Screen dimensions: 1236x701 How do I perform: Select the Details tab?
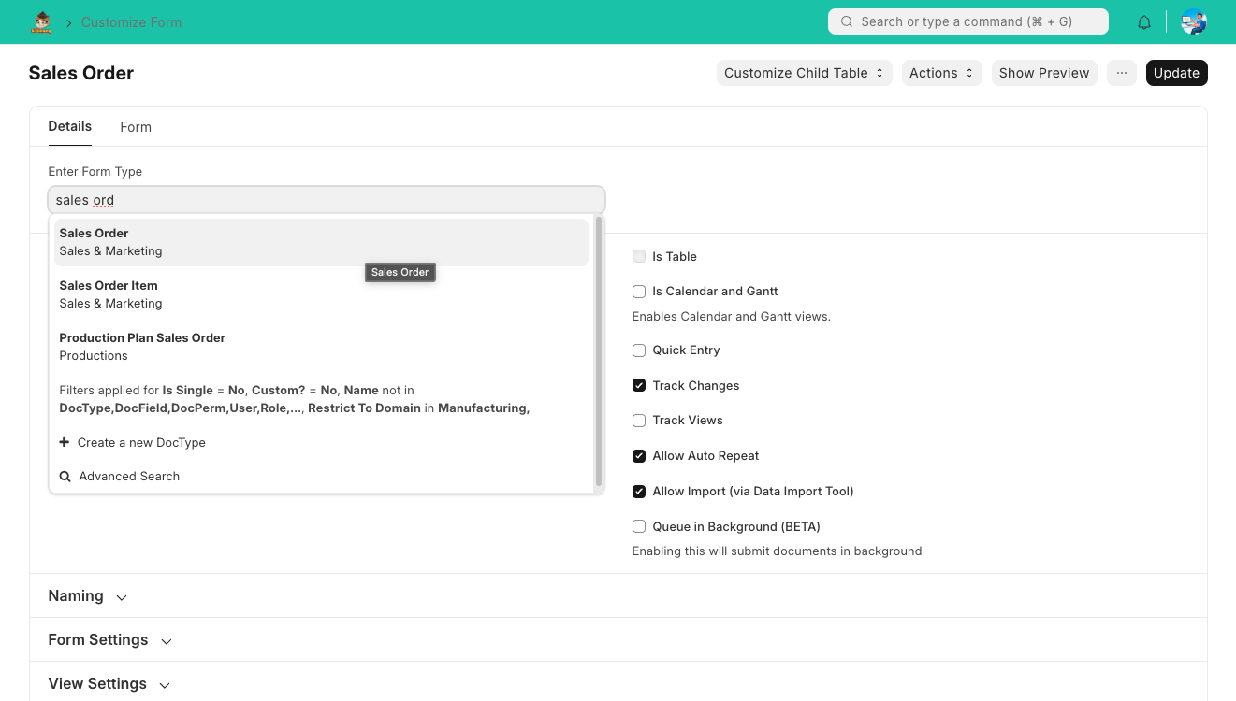pyautogui.click(x=69, y=126)
